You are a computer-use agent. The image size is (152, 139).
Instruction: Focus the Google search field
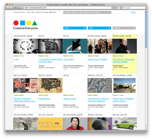[134, 8]
